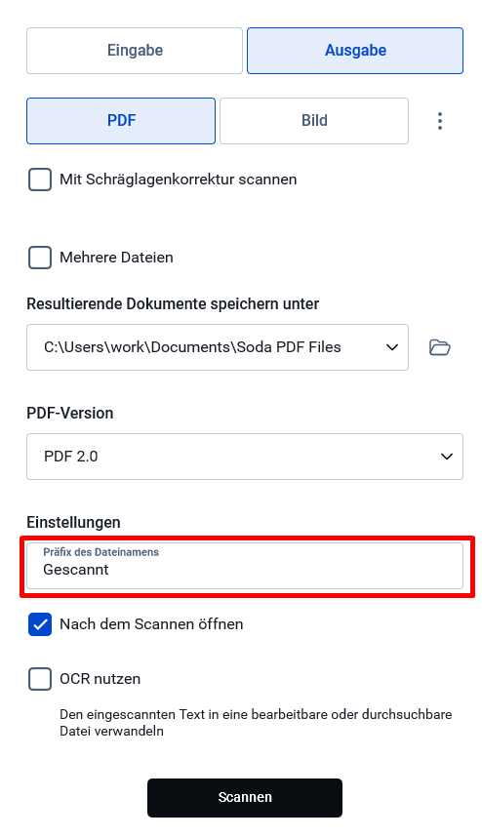482x838 pixels.
Task: Click the Mehrere Dateien label text
Action: pos(116,258)
